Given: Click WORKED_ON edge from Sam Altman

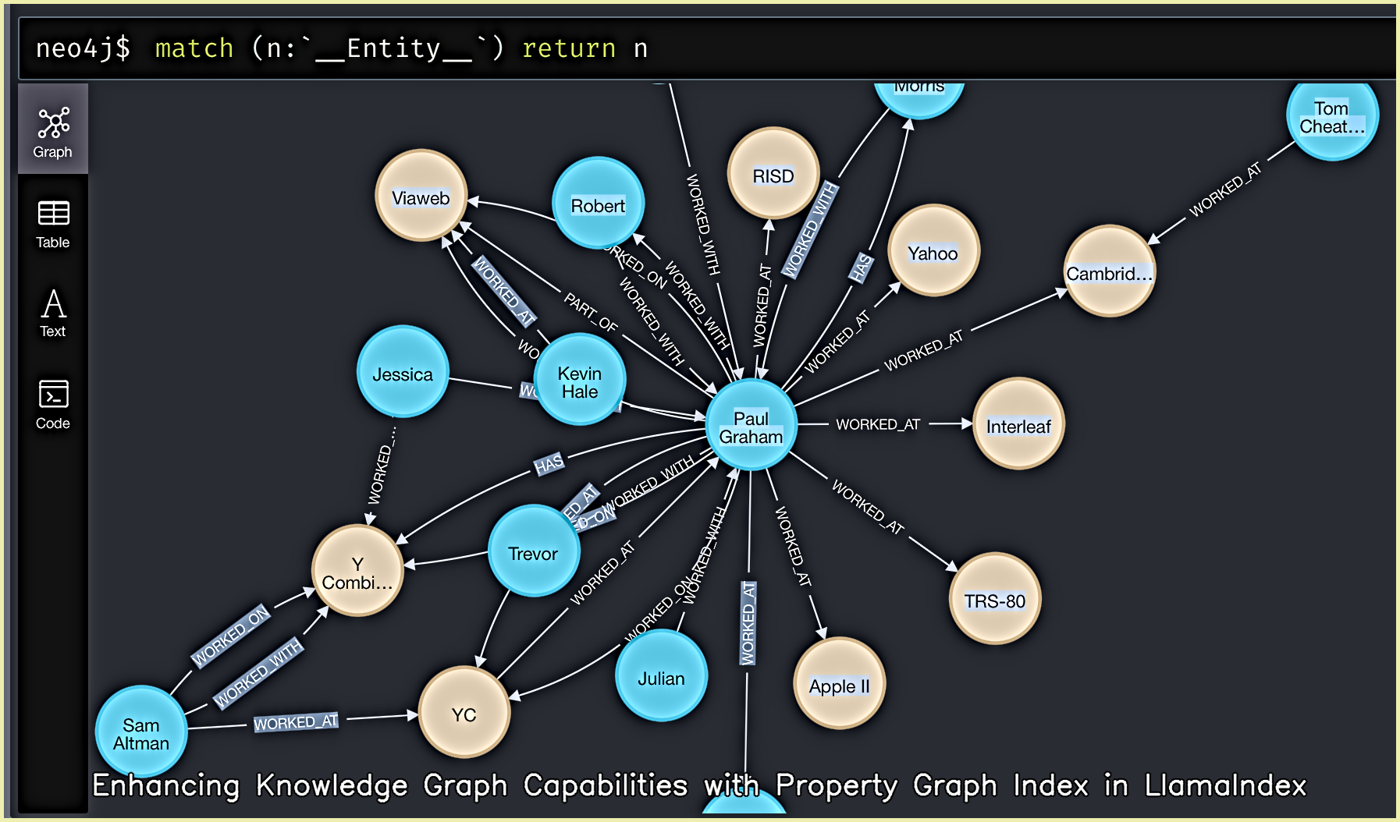Looking at the screenshot, I should (231, 636).
